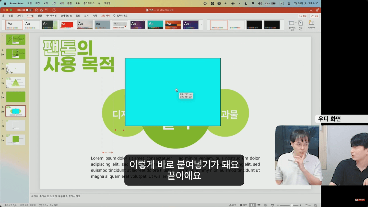The width and height of the screenshot is (368, 207).
Task: Choose the first black variant thumbnail
Action: 254,25
